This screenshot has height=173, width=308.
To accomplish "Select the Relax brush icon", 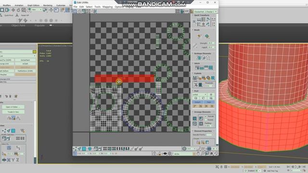I will point(207,37).
